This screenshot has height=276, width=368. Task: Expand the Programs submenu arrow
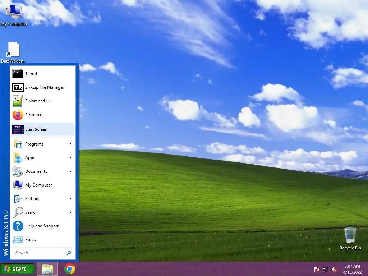70,144
